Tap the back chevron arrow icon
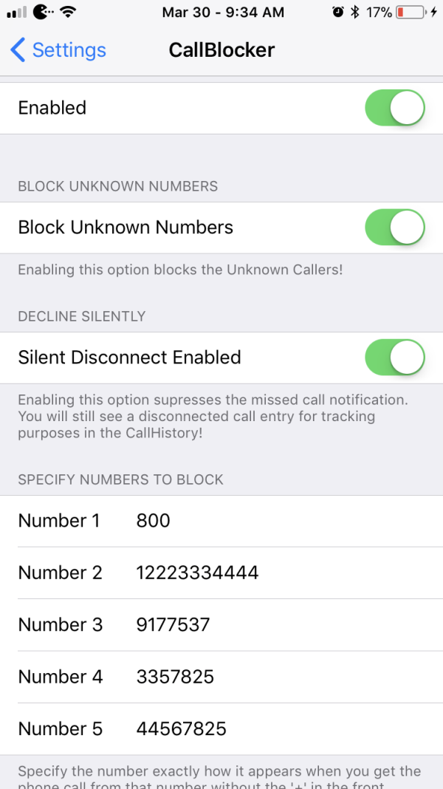The width and height of the screenshot is (443, 789). (x=17, y=50)
